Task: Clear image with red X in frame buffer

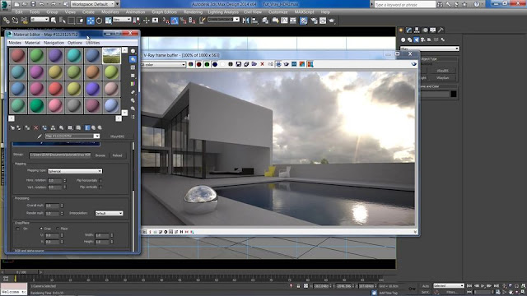Action: [262, 64]
